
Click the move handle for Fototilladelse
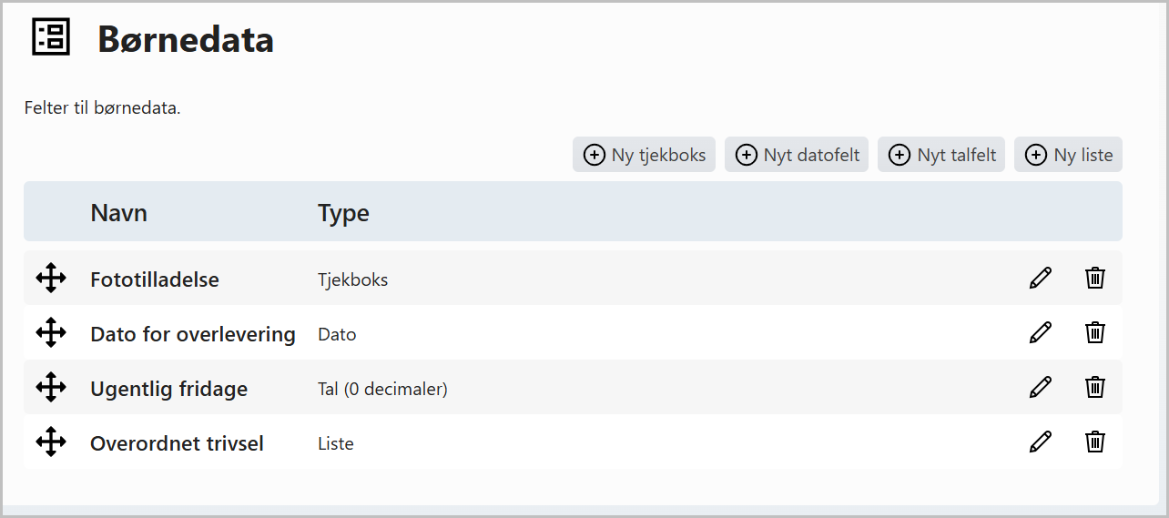coord(51,278)
